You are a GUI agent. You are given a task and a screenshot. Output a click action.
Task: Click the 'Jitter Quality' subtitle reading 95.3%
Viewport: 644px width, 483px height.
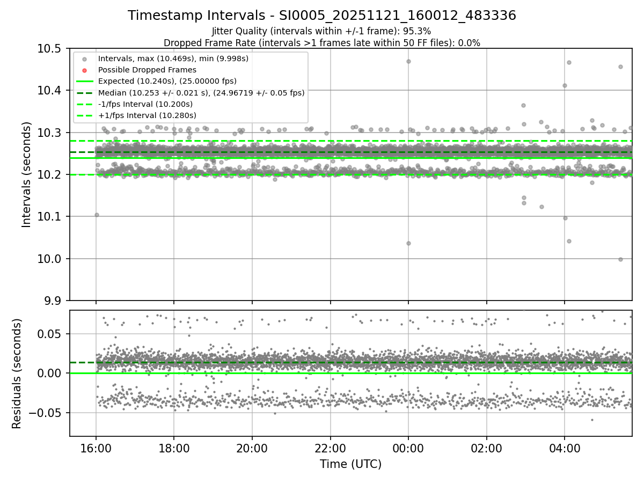321,31
